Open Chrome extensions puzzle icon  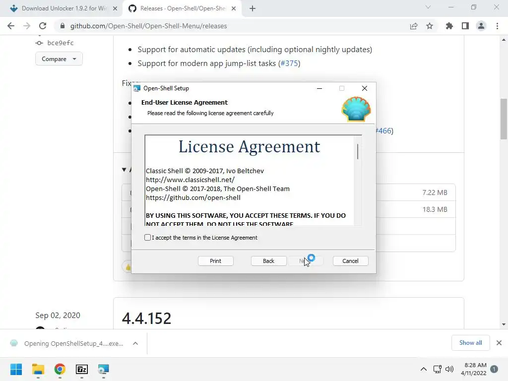coord(449,26)
